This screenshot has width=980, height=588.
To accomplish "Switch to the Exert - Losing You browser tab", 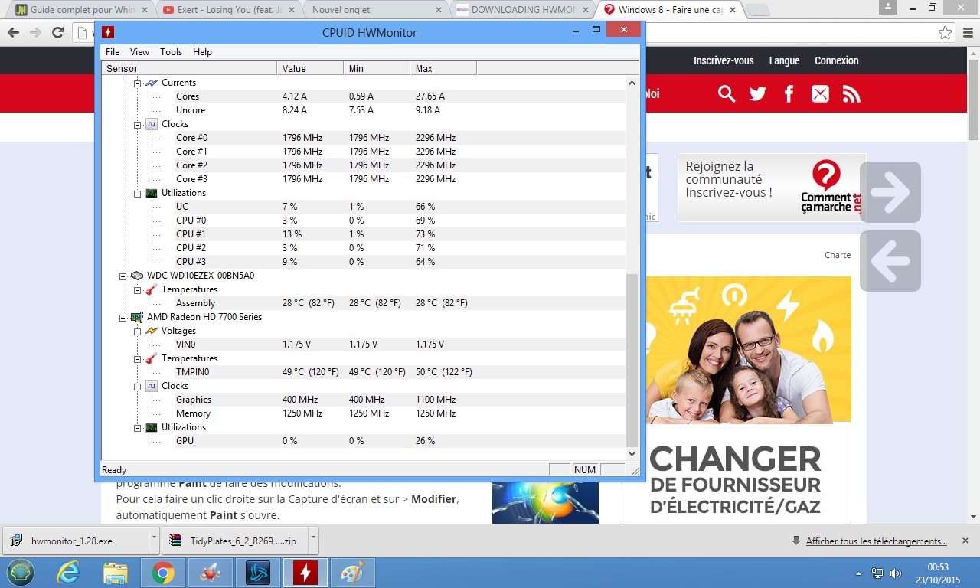I will point(227,10).
